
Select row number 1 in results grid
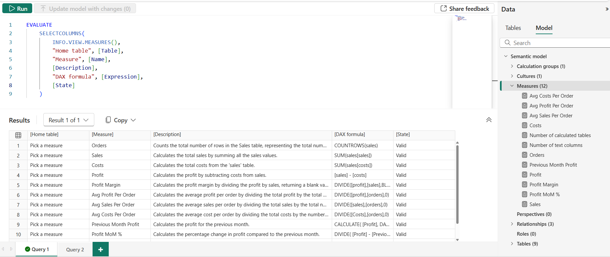tap(18, 146)
